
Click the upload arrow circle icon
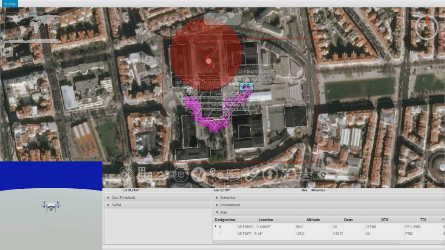point(270,174)
